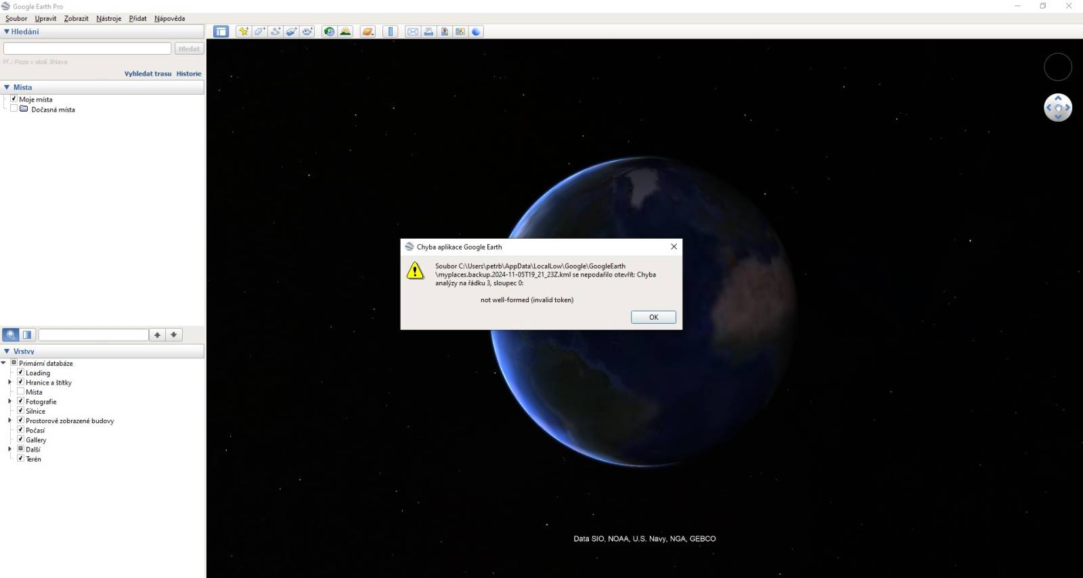Click the main search input field
The image size is (1083, 578).
[87, 49]
